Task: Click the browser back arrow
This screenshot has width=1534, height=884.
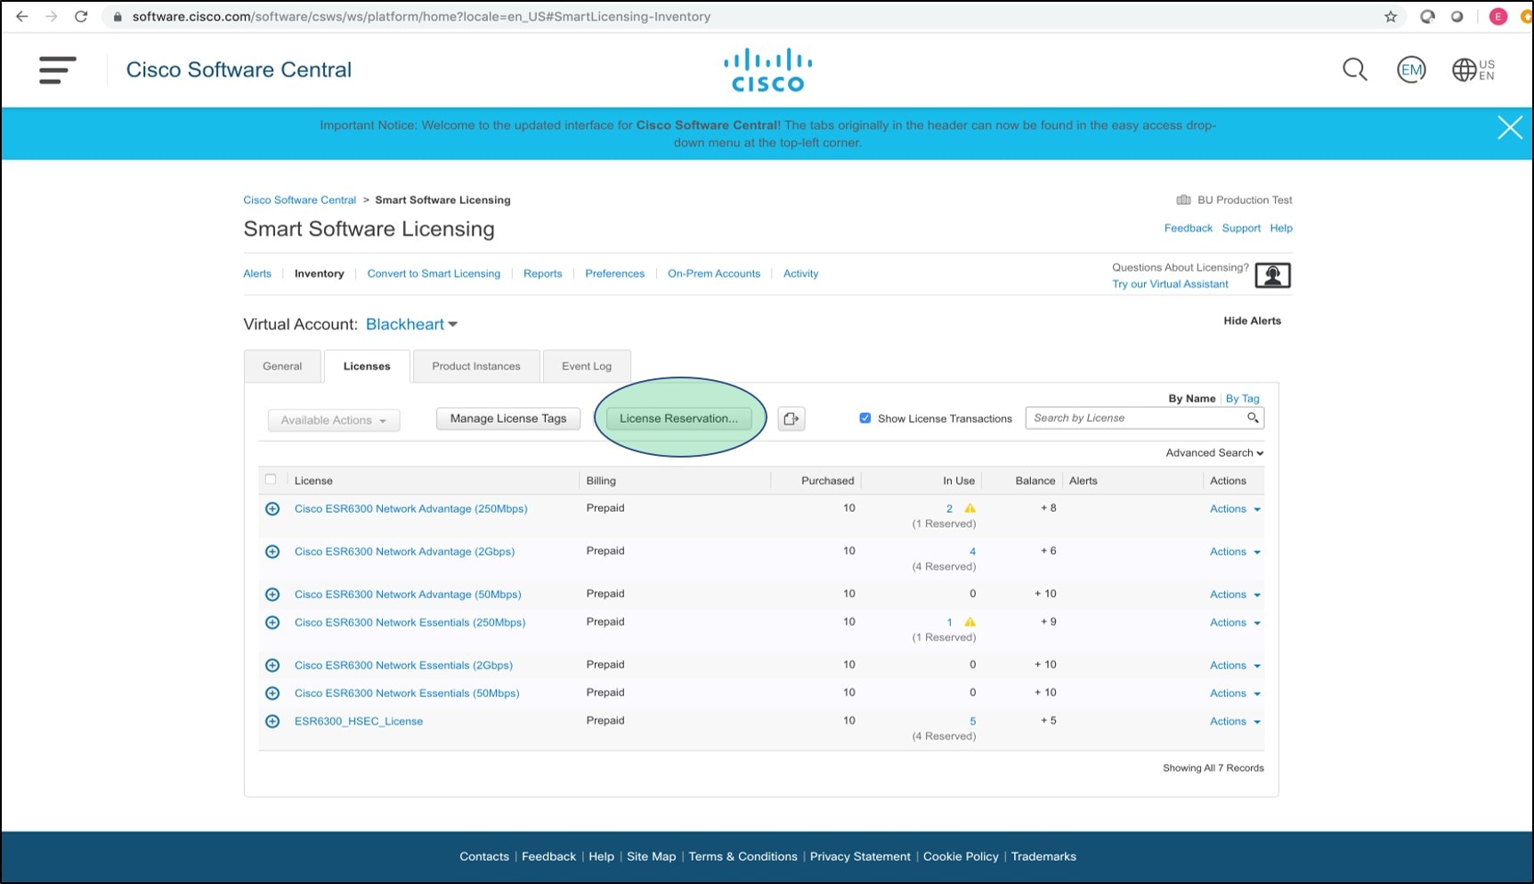Action: (x=22, y=16)
